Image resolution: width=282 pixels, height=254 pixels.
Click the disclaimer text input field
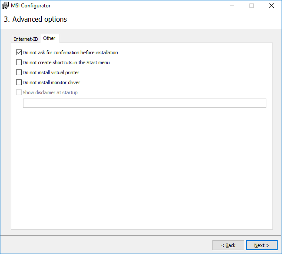pos(144,103)
